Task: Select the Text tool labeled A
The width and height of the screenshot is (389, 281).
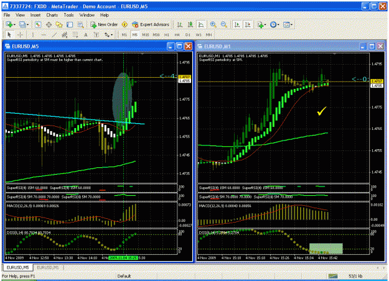Action: pos(86,35)
